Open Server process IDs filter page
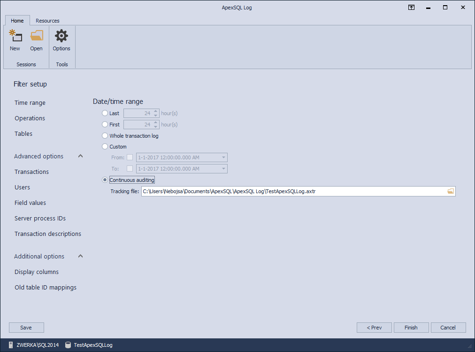Screen dimensions: 475x352 pyautogui.click(x=40, y=218)
